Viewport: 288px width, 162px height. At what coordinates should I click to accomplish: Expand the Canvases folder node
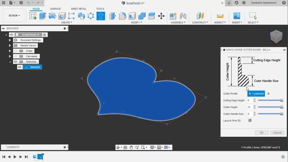point(10,56)
